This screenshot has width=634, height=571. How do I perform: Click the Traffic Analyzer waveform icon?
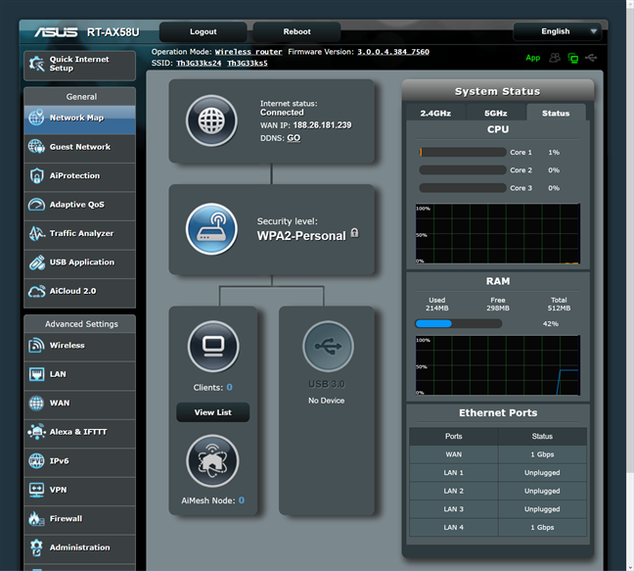[36, 233]
